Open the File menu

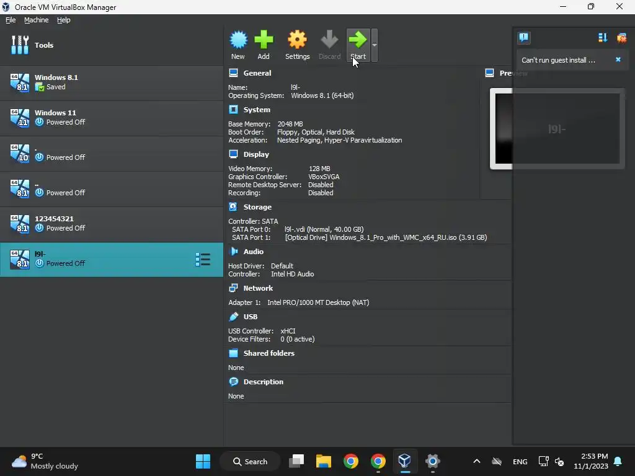[11, 20]
